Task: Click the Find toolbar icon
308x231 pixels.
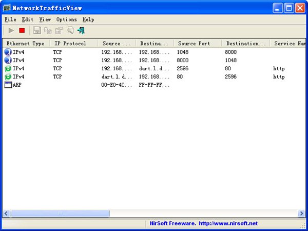Action: point(70,31)
